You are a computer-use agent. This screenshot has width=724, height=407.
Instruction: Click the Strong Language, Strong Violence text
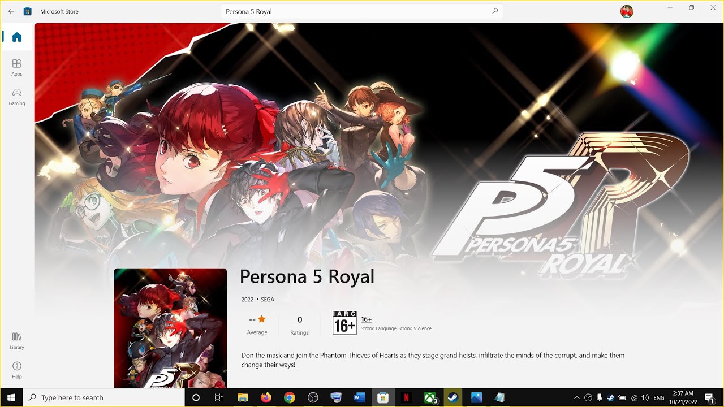(396, 328)
